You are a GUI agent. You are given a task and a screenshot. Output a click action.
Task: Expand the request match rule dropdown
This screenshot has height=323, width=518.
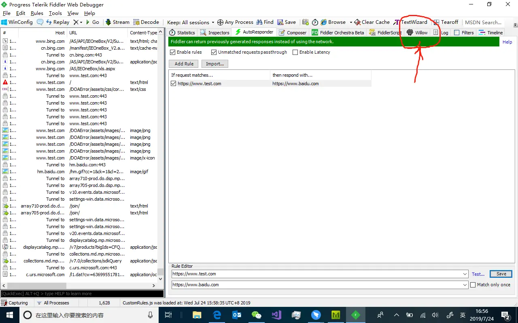coord(465,274)
